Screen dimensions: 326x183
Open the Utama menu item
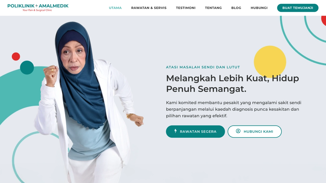(115, 8)
